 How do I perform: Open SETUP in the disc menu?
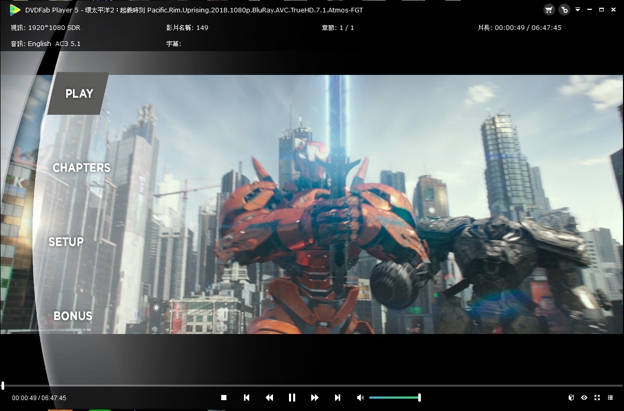[x=66, y=242]
